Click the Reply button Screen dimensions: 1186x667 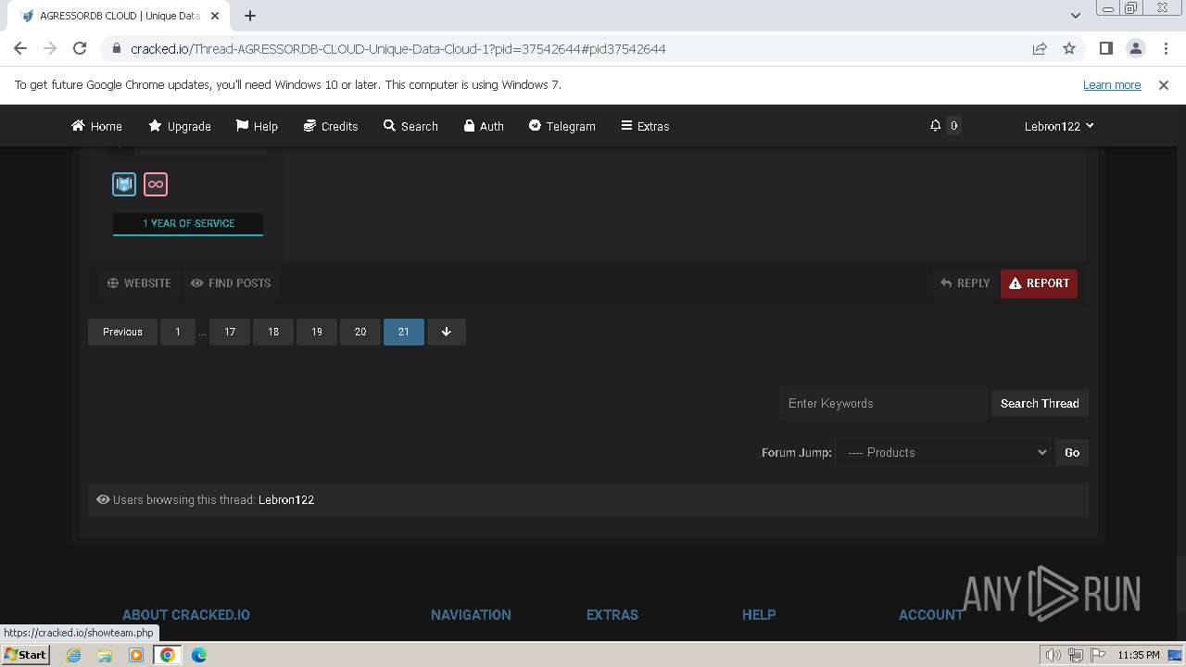[965, 283]
